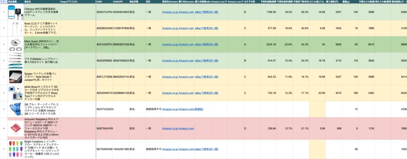Select the Arducam Raspberry Pi product name cell

(41, 128)
